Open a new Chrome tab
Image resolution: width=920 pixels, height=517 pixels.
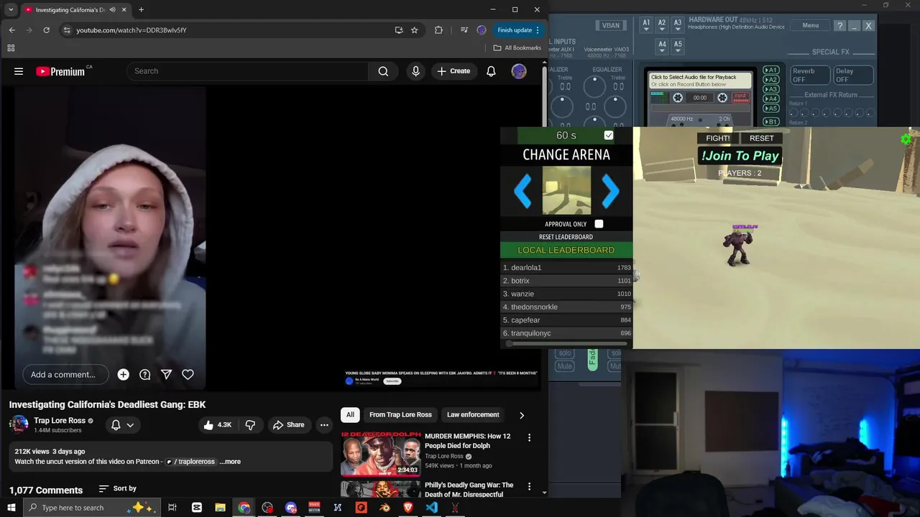click(x=141, y=10)
